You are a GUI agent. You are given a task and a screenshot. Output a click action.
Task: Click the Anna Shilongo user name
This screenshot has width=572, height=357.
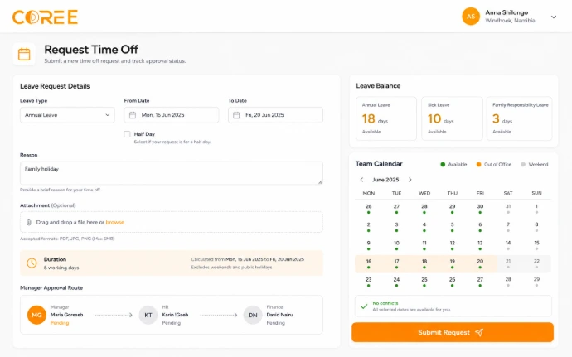[507, 12]
